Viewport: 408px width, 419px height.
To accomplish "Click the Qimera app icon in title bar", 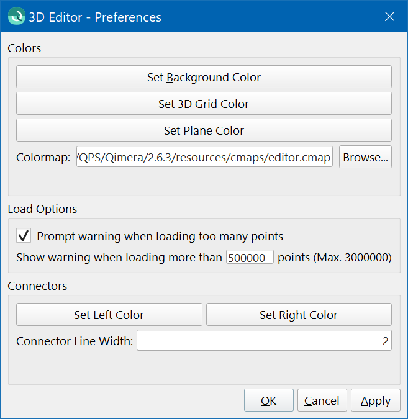I will coord(16,17).
